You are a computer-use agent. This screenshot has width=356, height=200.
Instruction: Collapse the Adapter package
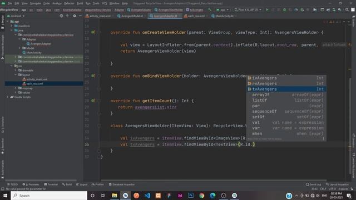19,39
